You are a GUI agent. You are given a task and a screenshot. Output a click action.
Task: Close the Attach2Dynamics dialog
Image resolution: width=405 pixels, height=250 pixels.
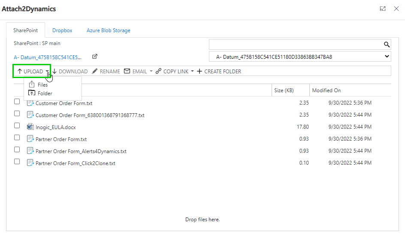point(396,9)
